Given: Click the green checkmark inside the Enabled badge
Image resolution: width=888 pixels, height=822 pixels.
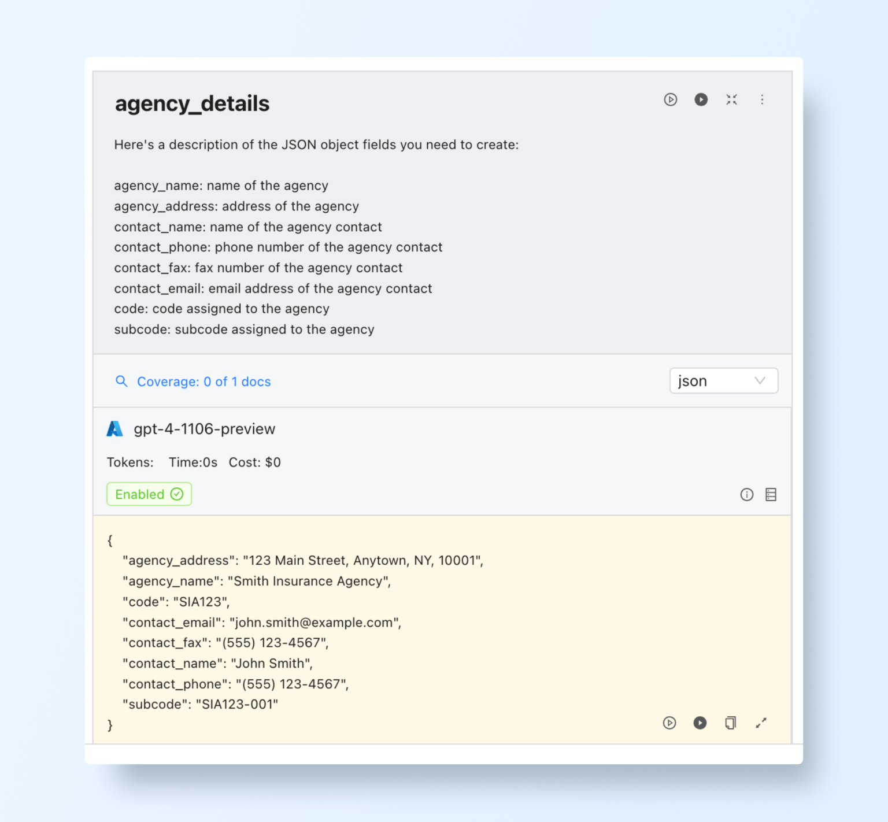Looking at the screenshot, I should coord(177,494).
